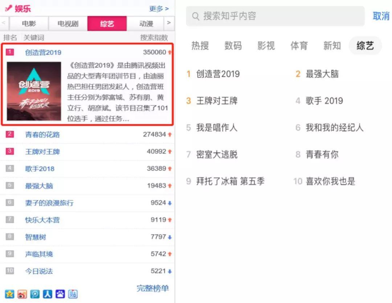
Task: Open the 妻子的浪漫旅行 keyword
Action: coord(49,203)
